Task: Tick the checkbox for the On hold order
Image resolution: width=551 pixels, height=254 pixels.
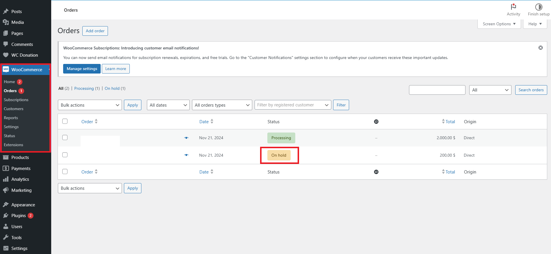Action: 65,155
